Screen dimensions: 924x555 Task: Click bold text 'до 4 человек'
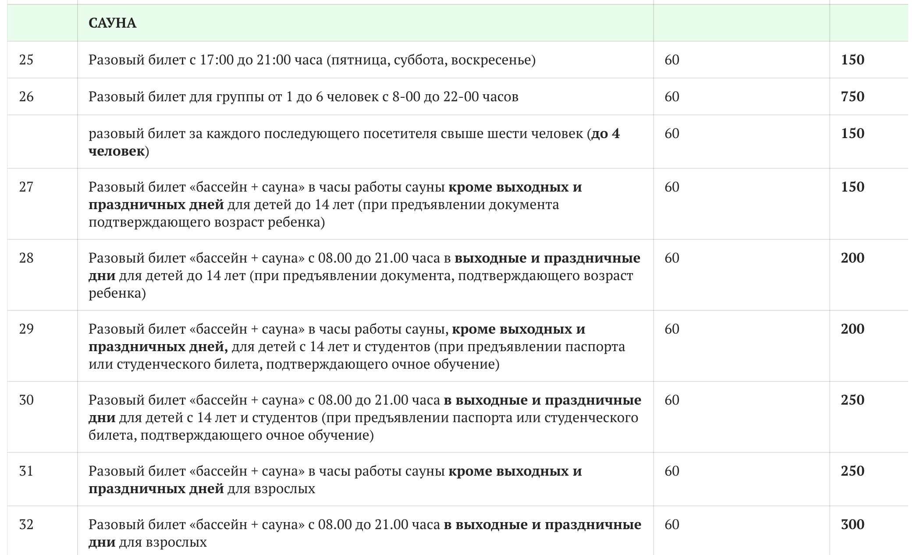[x=354, y=142]
